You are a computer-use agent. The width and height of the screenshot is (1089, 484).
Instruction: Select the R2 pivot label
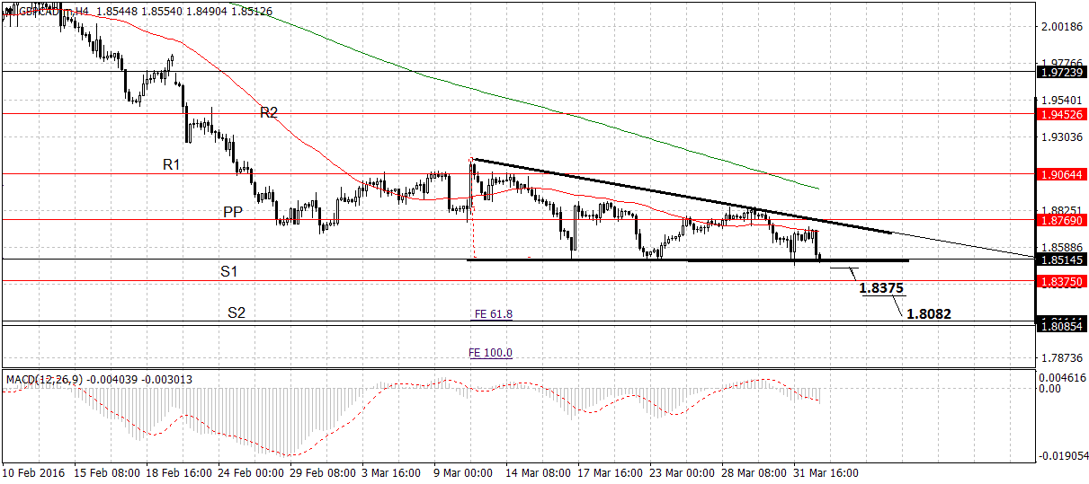pyautogui.click(x=269, y=112)
